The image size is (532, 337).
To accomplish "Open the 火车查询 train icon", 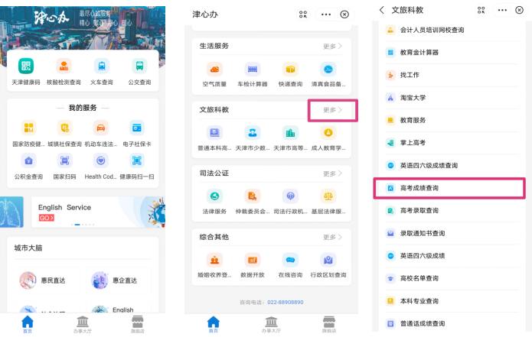I will [x=101, y=66].
